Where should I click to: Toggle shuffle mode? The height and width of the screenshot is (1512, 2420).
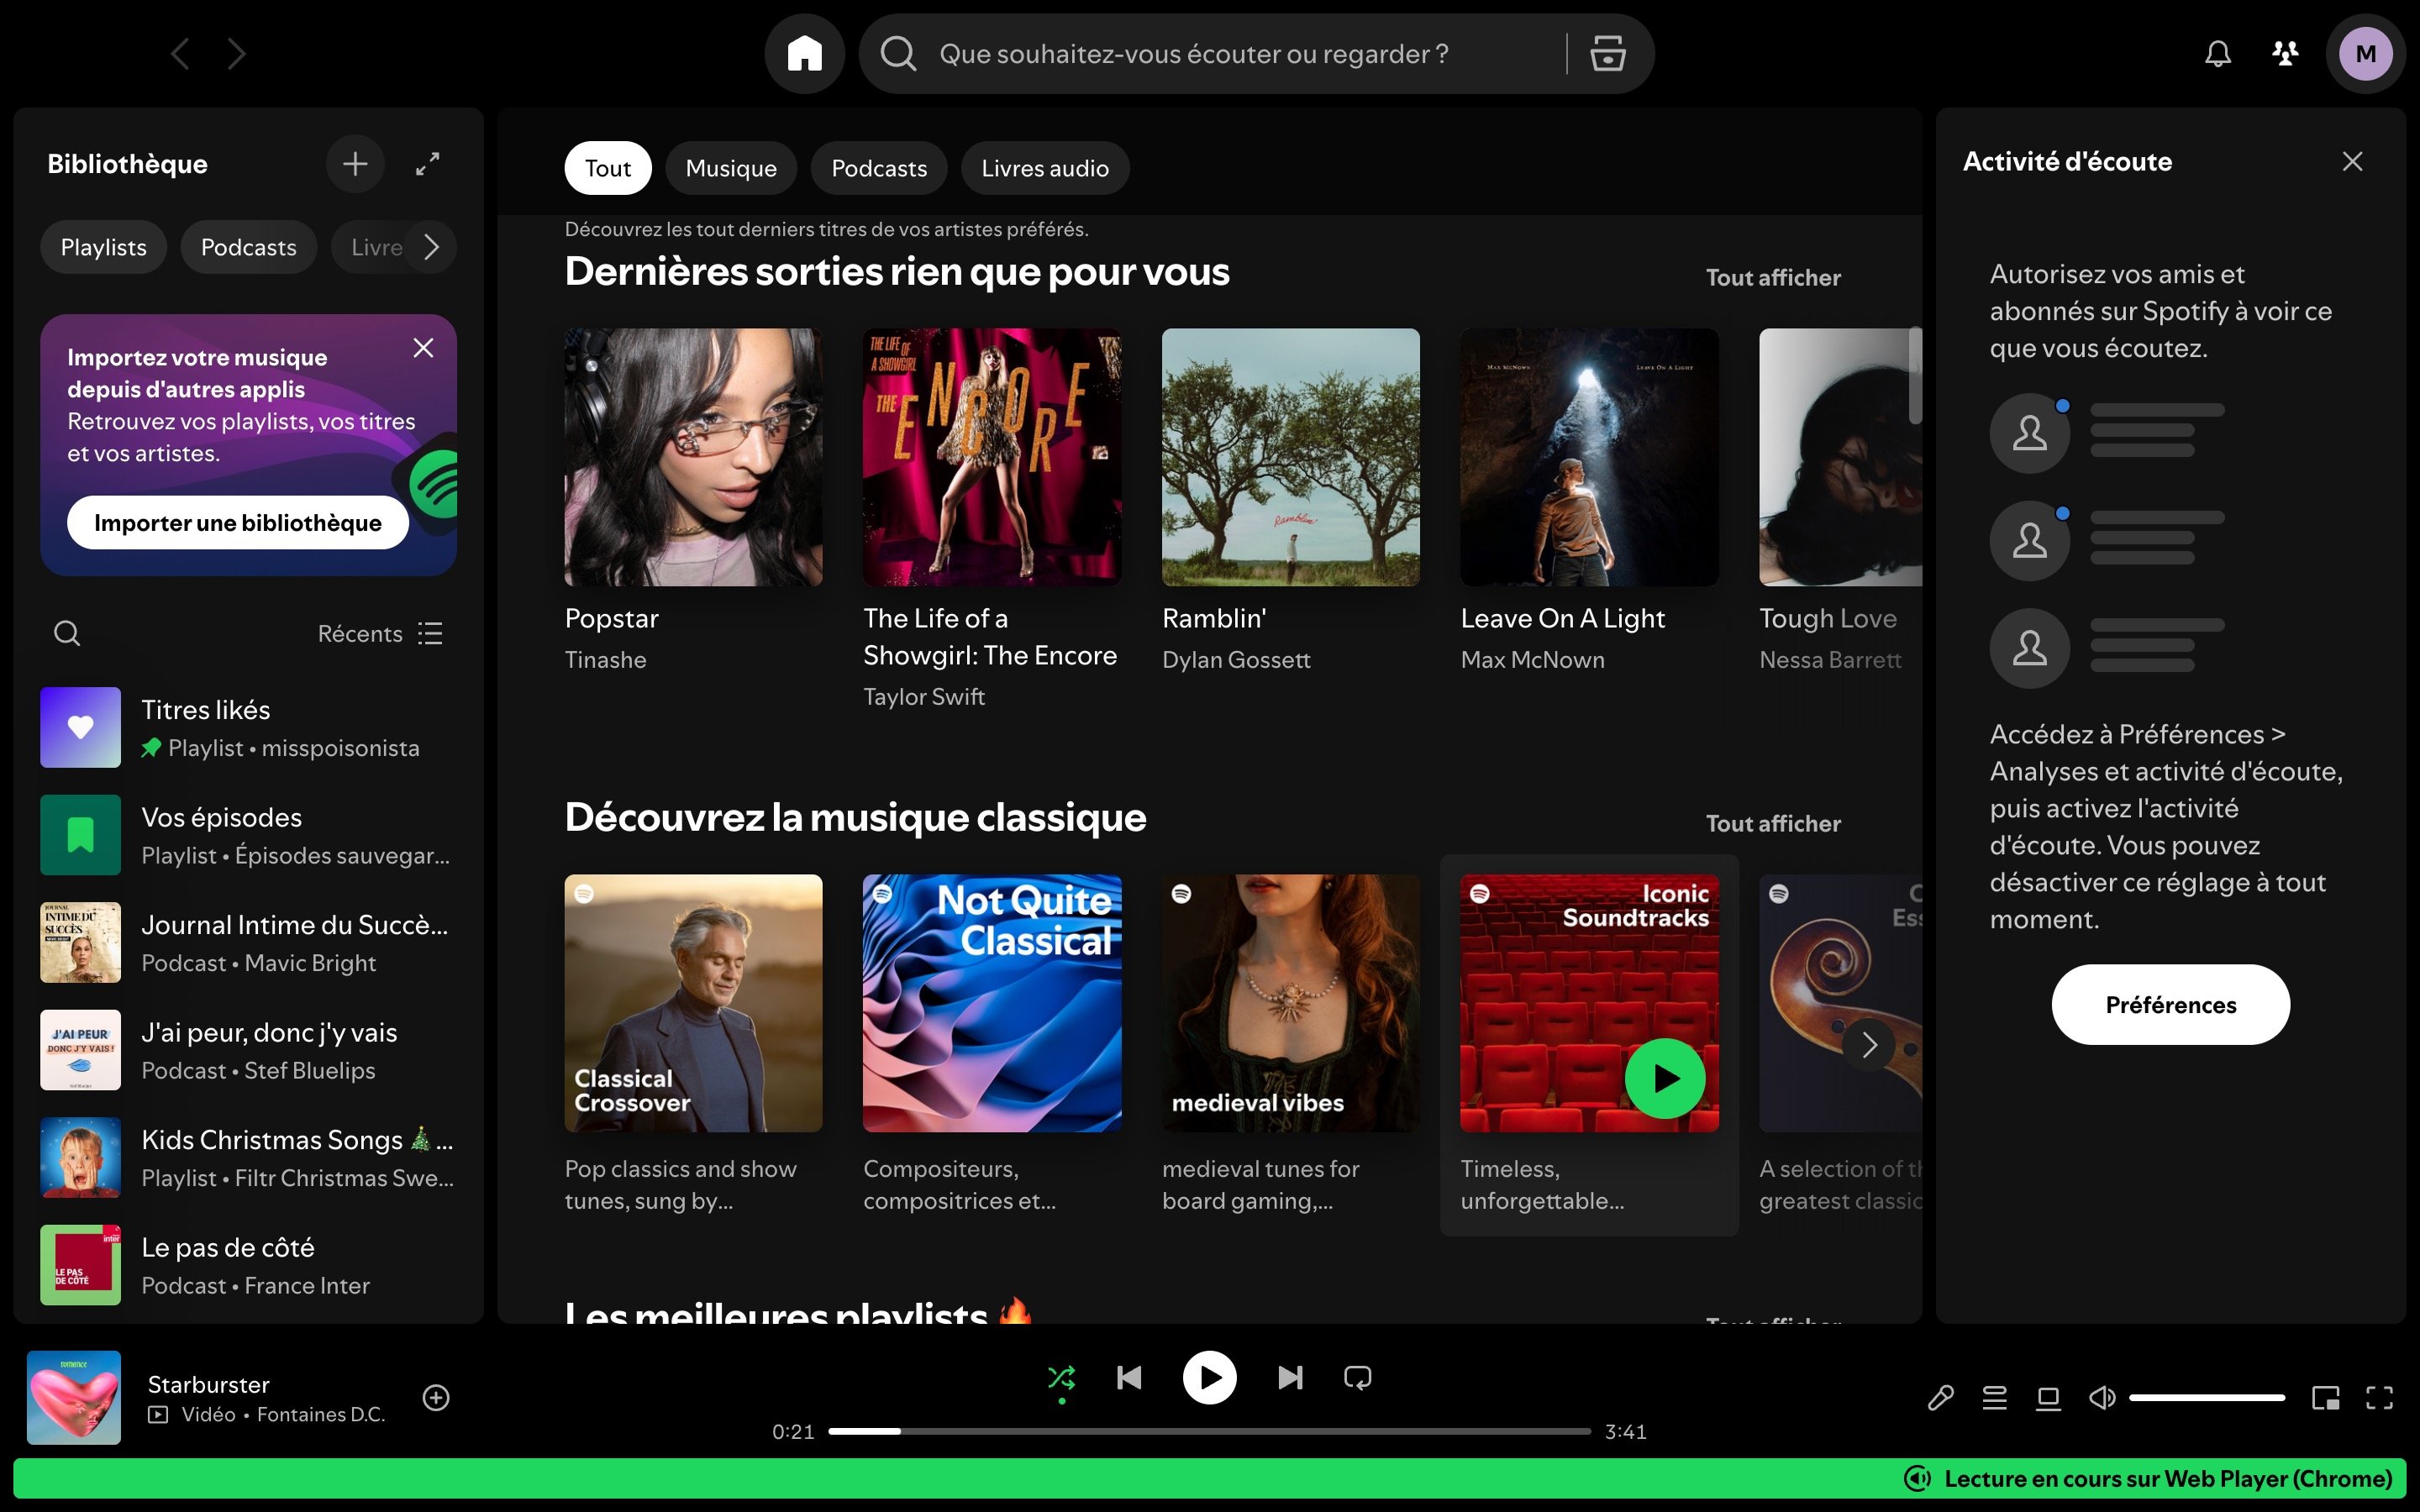(x=1061, y=1378)
